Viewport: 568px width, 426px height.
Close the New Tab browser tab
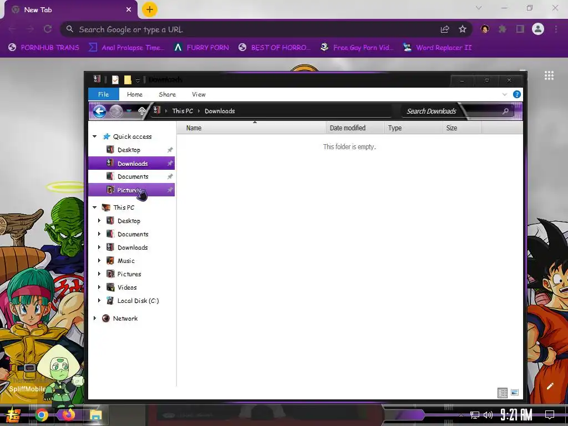point(129,10)
